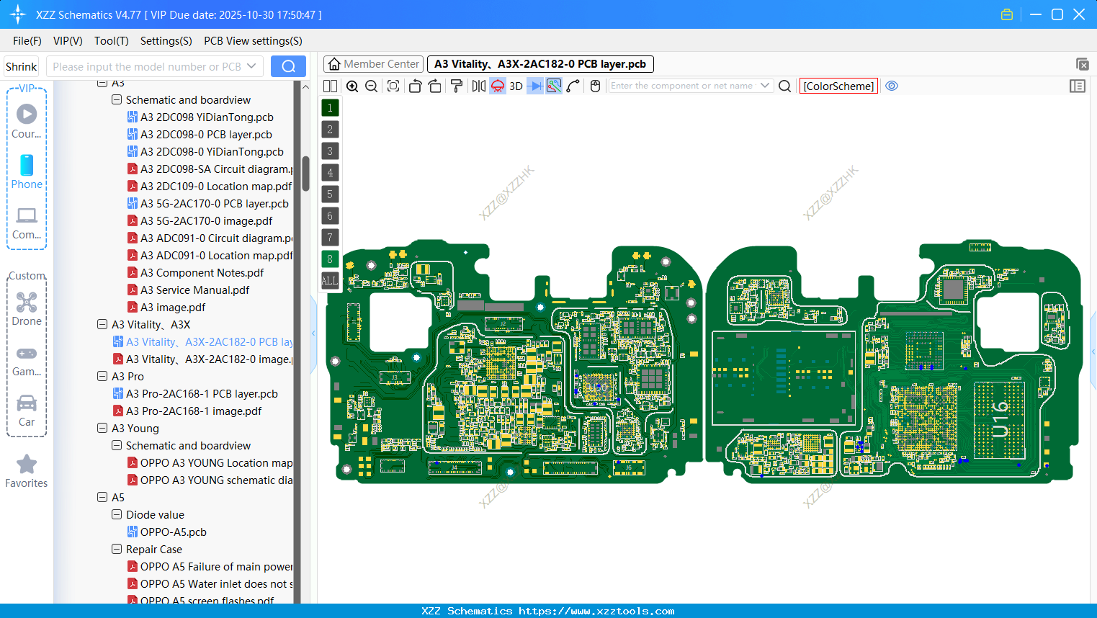Viewport: 1097px width, 618px height.
Task: Switch to 3D board view
Action: tap(516, 86)
